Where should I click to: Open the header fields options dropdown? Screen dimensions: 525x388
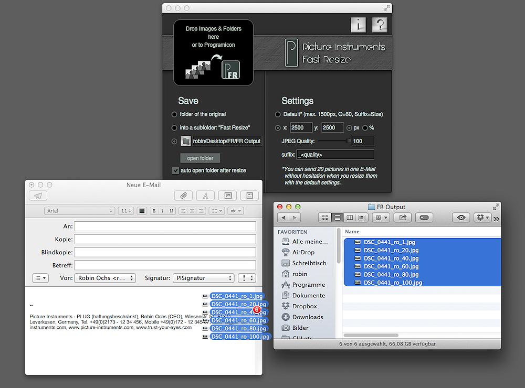(41, 278)
